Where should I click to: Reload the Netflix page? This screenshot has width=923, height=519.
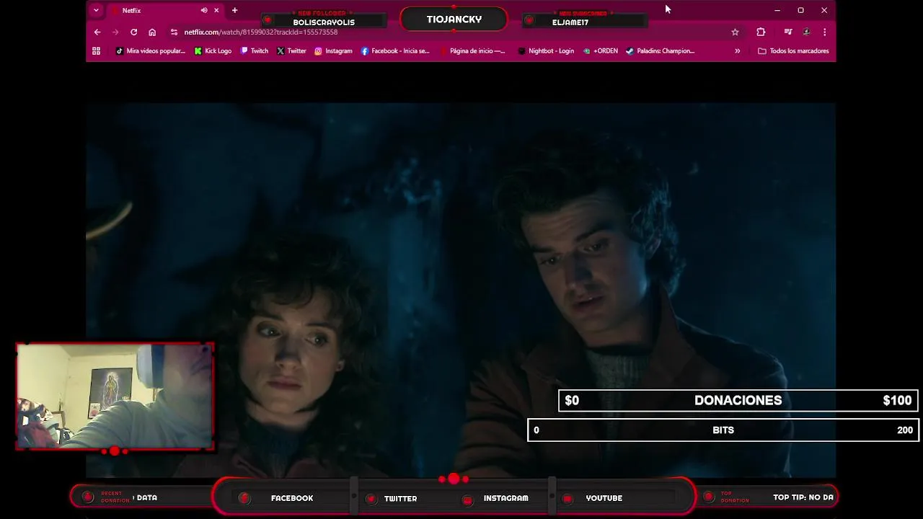pos(133,32)
